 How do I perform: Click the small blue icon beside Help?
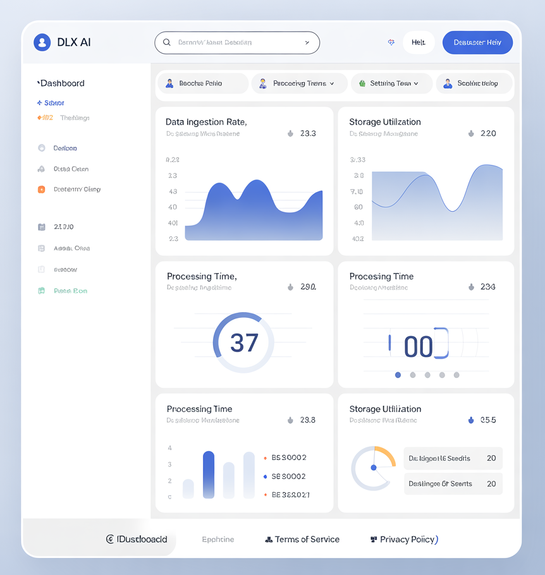391,42
